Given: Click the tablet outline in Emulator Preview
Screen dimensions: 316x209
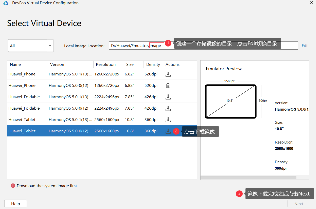Looking at the screenshot, I should 231,101.
